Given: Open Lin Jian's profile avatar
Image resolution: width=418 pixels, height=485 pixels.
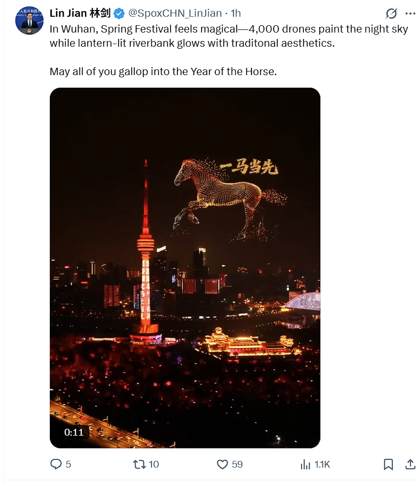Looking at the screenshot, I should tap(29, 20).
